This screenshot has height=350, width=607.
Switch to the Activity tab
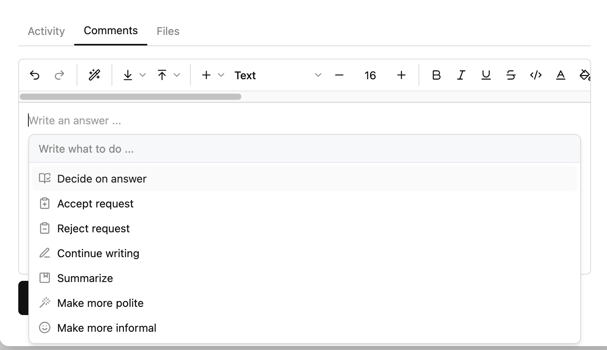point(46,31)
